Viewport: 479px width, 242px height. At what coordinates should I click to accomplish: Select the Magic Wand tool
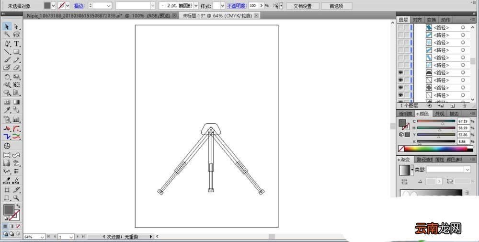(7, 35)
